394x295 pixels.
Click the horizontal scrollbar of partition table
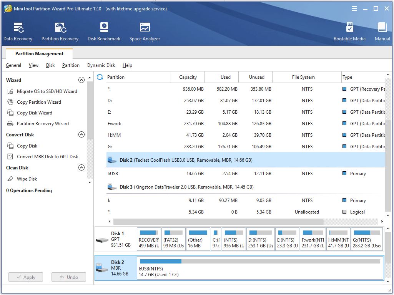[218, 221]
